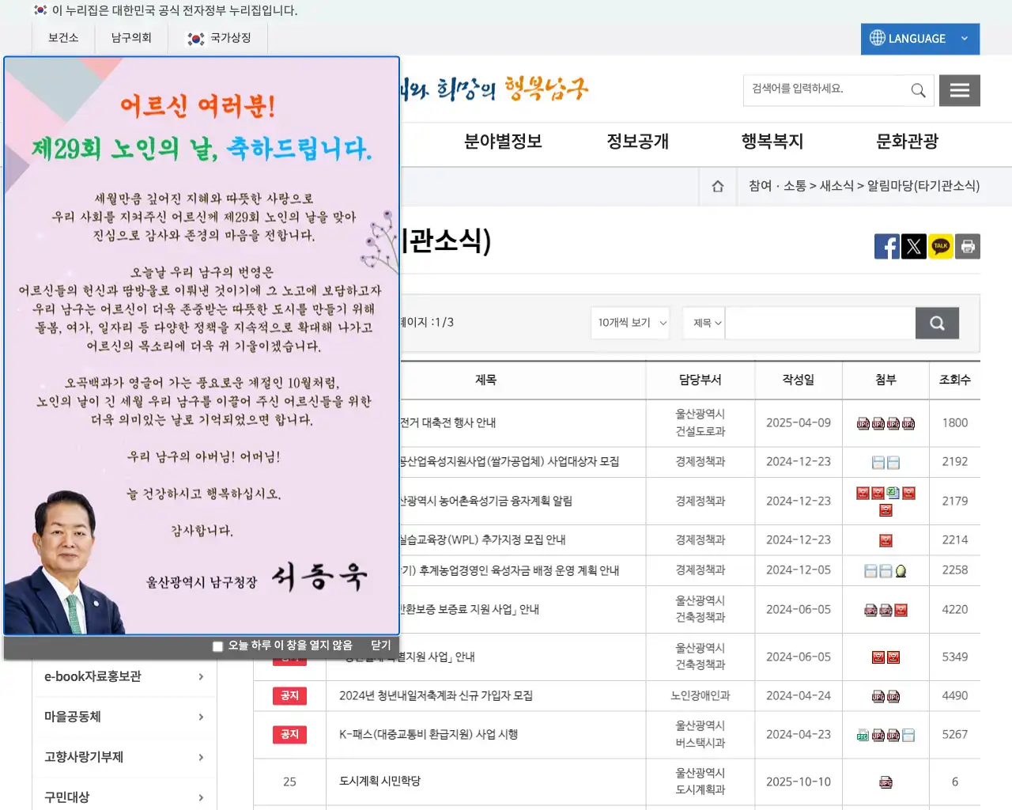Image resolution: width=1012 pixels, height=810 pixels.
Task: Click the 제목 column header
Action: point(485,380)
